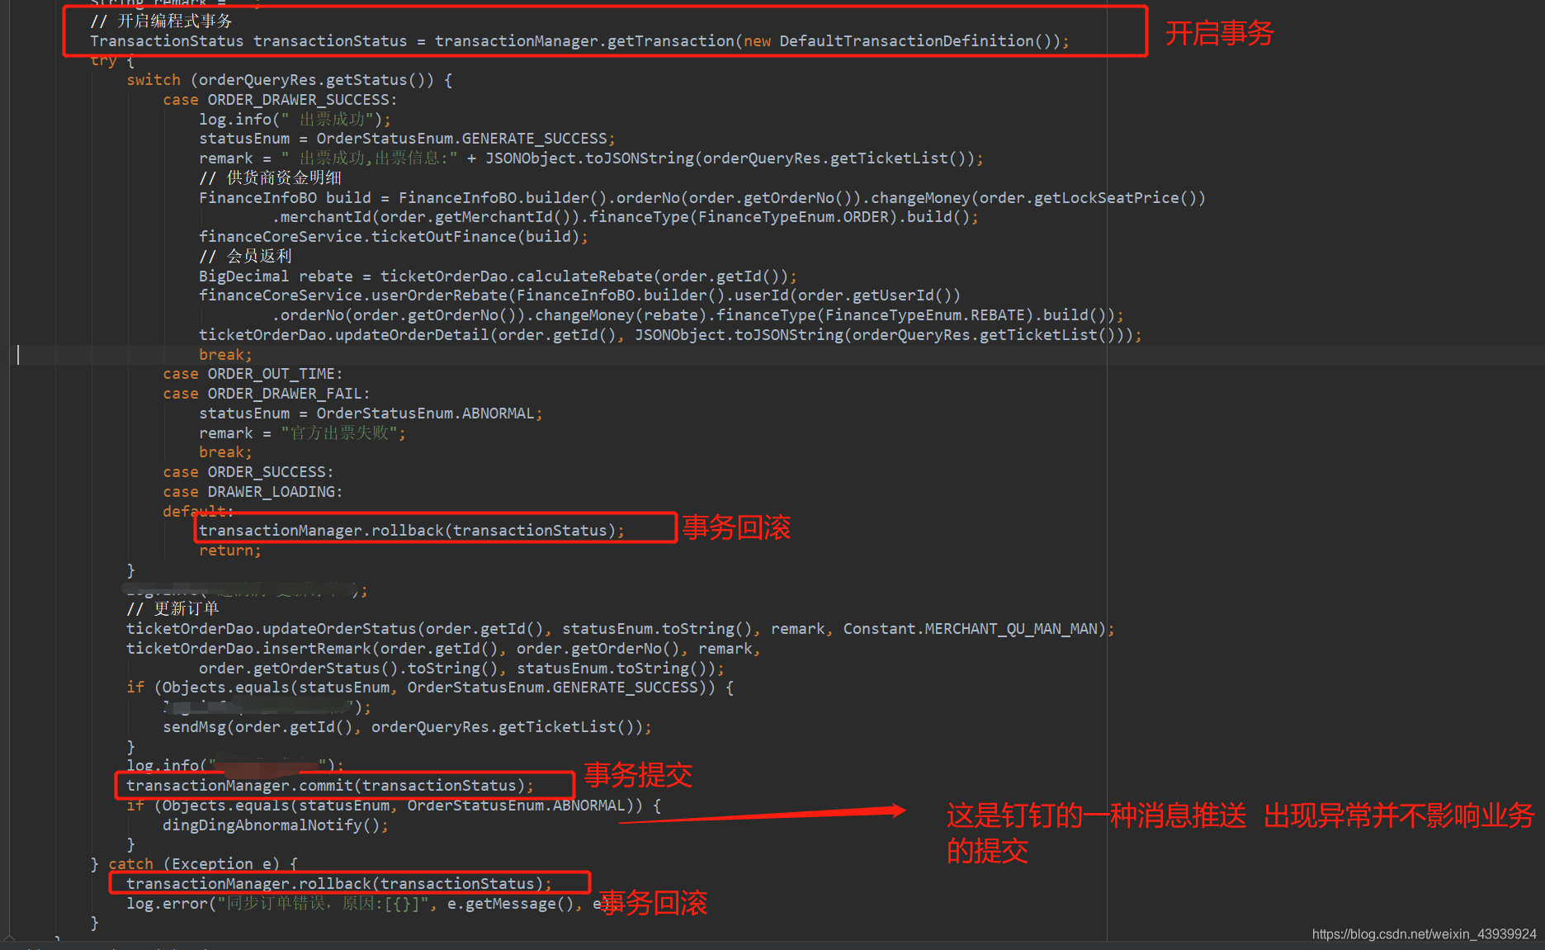Click 'break;' below the 官方出票失败 remark
1545x950 pixels.
point(225,453)
